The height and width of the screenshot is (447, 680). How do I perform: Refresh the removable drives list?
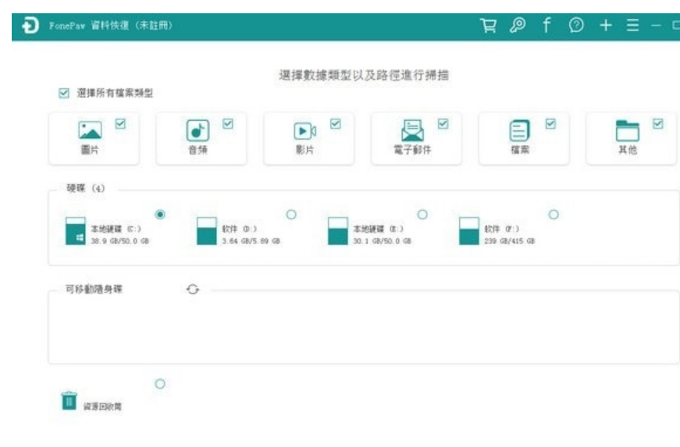pyautogui.click(x=193, y=289)
